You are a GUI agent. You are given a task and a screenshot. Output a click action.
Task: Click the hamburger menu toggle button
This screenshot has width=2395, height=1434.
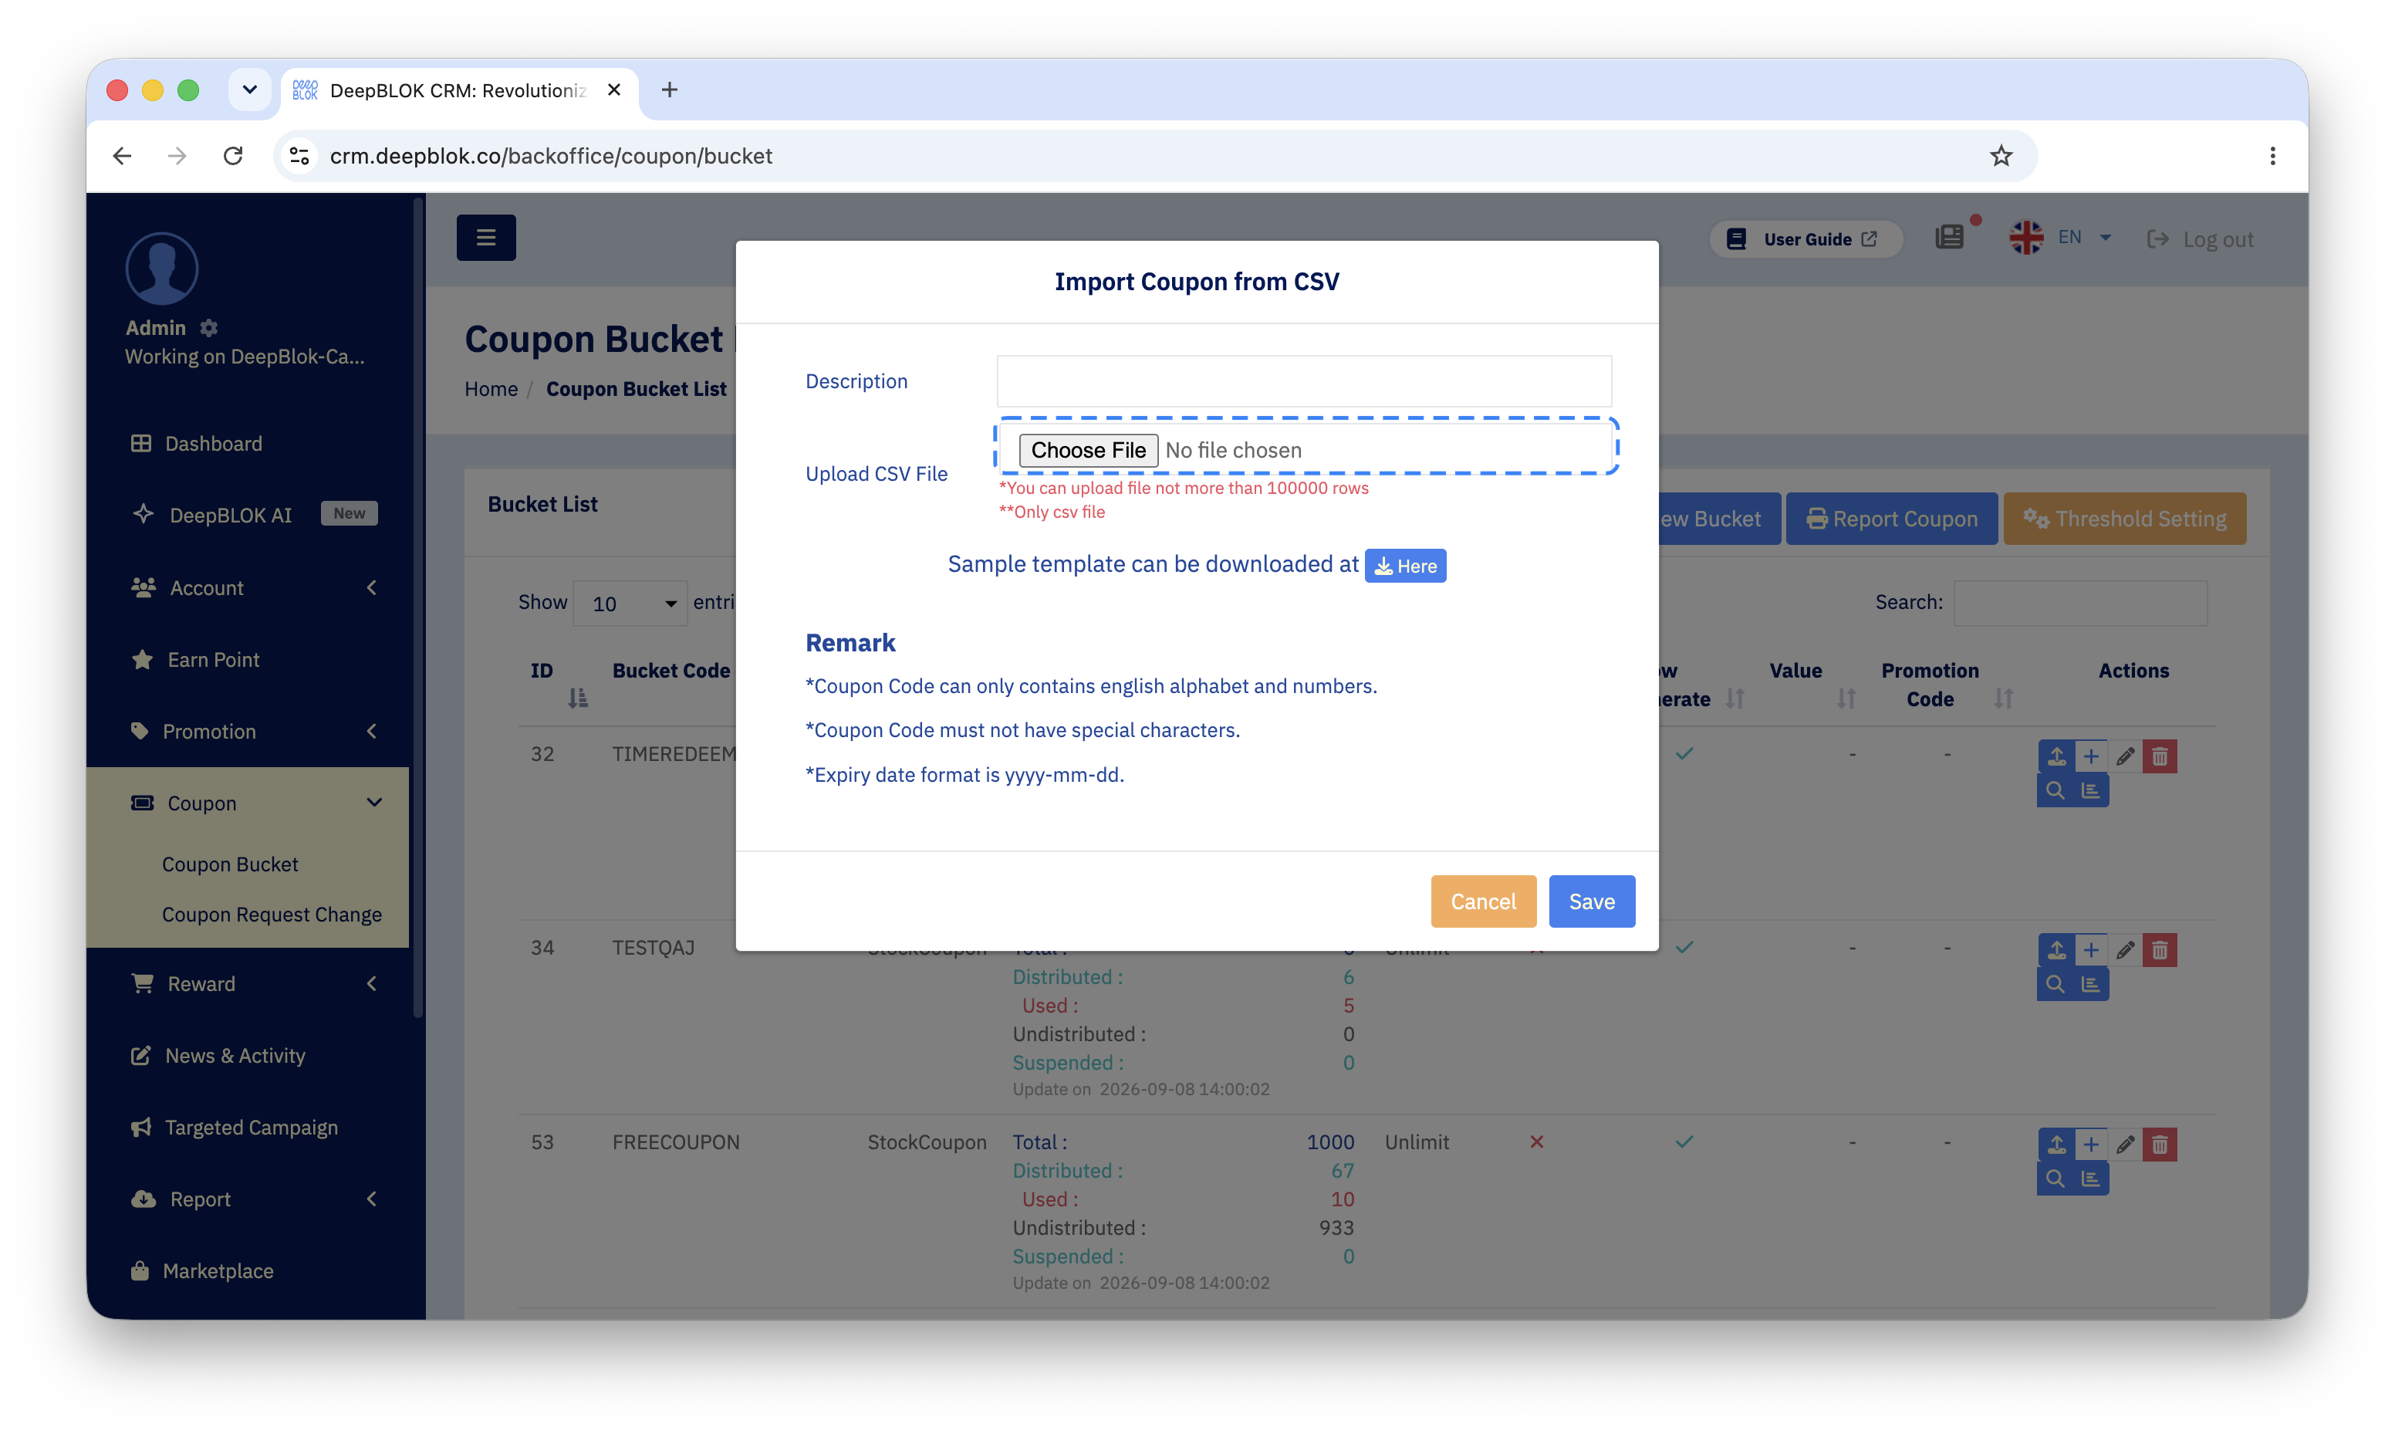pyautogui.click(x=486, y=238)
